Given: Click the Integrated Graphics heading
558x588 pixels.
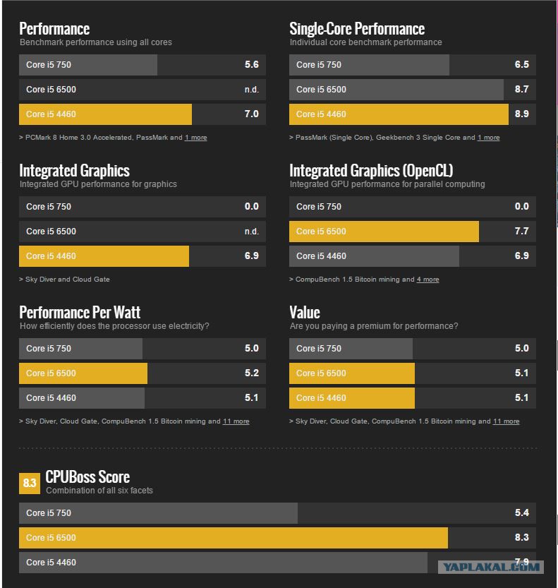Looking at the screenshot, I should click(74, 171).
